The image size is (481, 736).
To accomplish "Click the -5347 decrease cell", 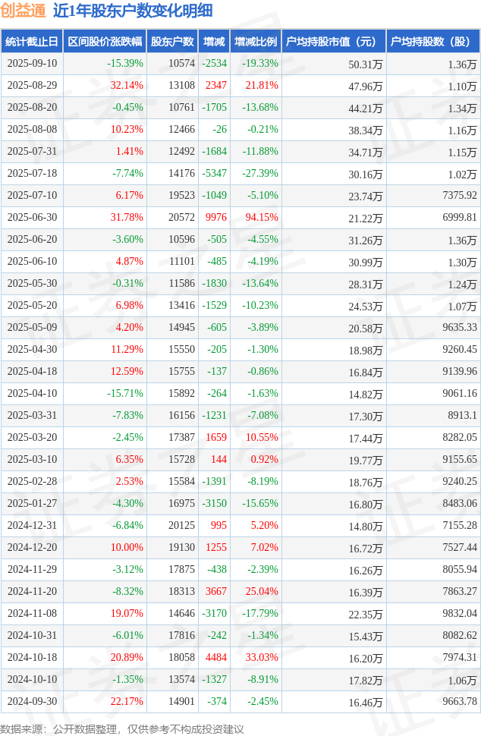I will 215,173.
